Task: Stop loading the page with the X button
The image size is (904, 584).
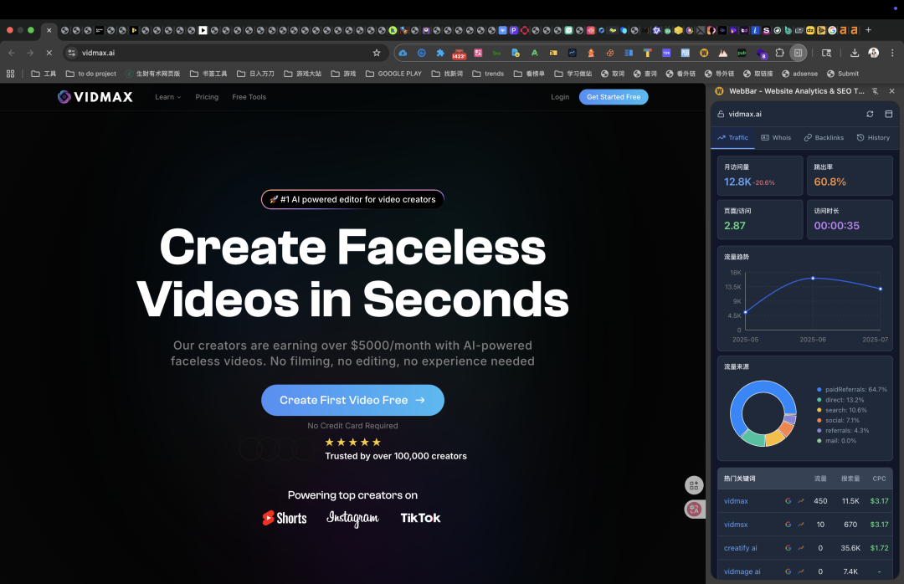Action: click(49, 53)
